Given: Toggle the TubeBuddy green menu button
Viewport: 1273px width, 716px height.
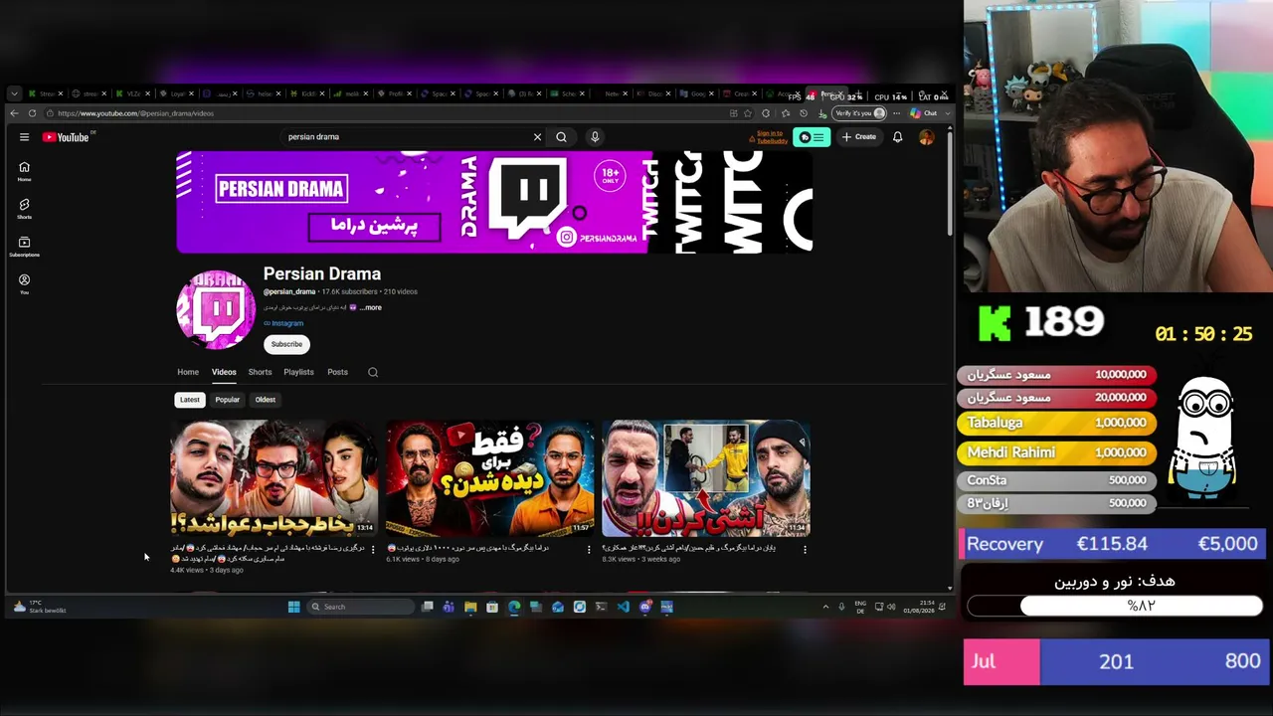Looking at the screenshot, I should coord(813,137).
